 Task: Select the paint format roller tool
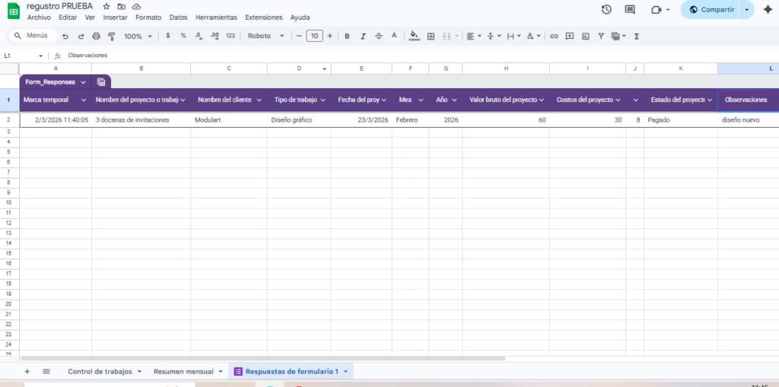[x=112, y=36]
